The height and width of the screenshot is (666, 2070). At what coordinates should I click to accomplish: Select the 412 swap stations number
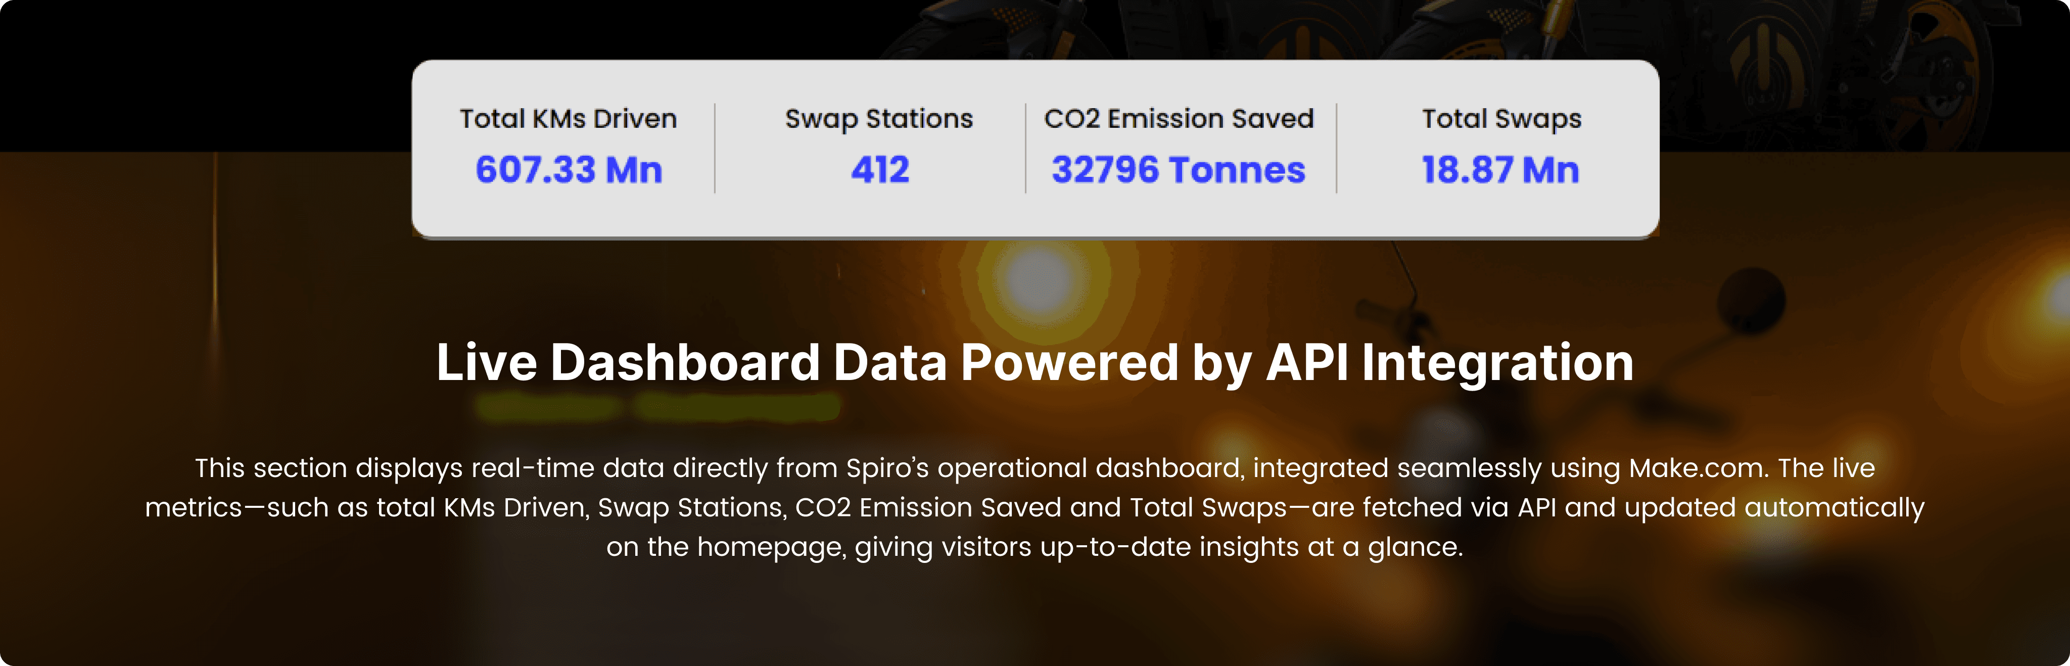pos(880,169)
